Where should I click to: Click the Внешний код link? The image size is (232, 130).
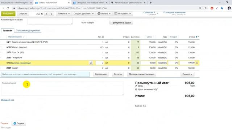[8, 100]
